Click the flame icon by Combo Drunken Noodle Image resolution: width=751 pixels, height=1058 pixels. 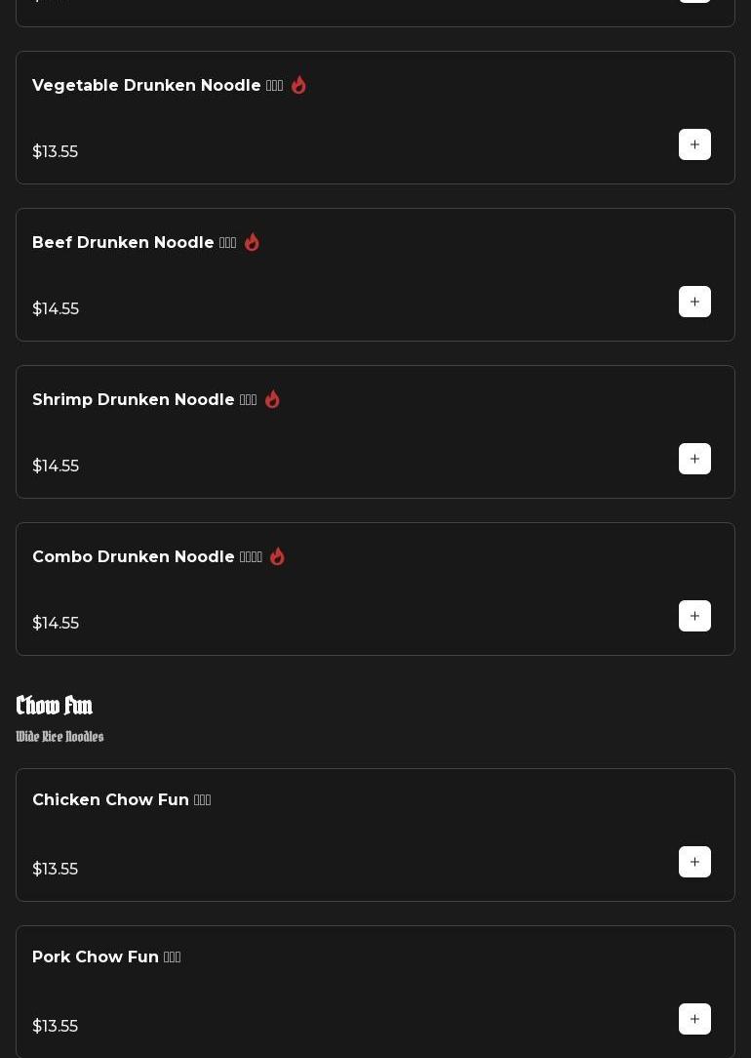point(278,556)
